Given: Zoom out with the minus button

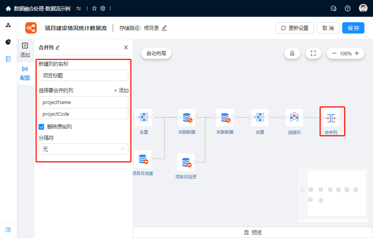Looking at the screenshot, I should [334, 53].
